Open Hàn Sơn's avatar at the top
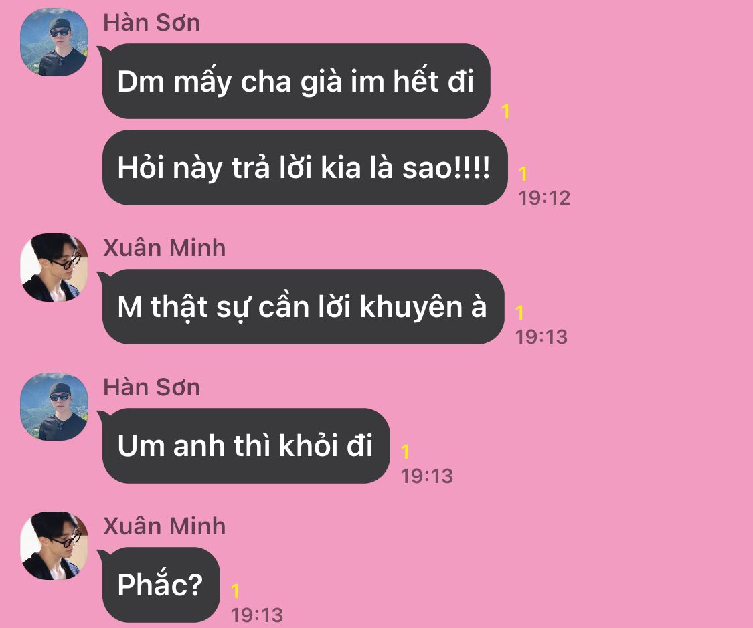This screenshot has width=753, height=628. point(54,41)
